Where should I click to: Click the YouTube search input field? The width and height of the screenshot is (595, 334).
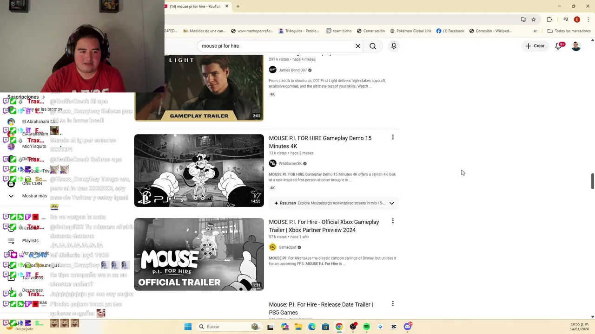pyautogui.click(x=277, y=46)
